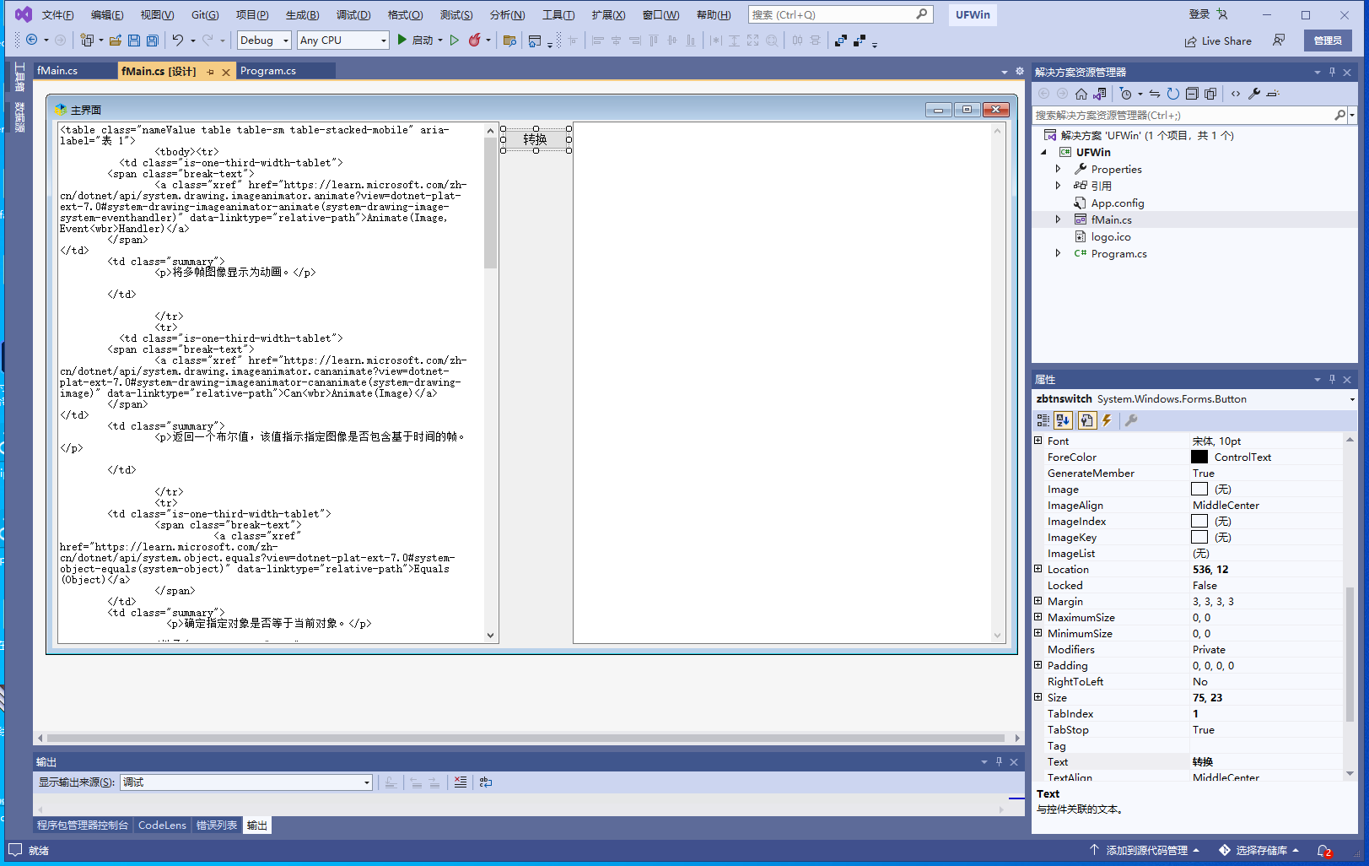Image resolution: width=1369 pixels, height=866 pixels.
Task: Click the form textbox vertical scrollbar thumb
Action: pos(490,203)
